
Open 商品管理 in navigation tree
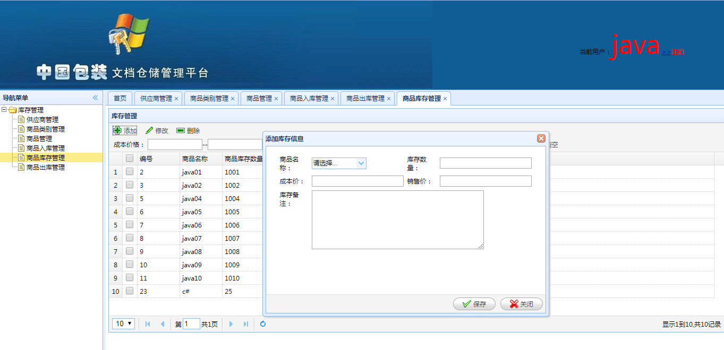click(x=39, y=139)
